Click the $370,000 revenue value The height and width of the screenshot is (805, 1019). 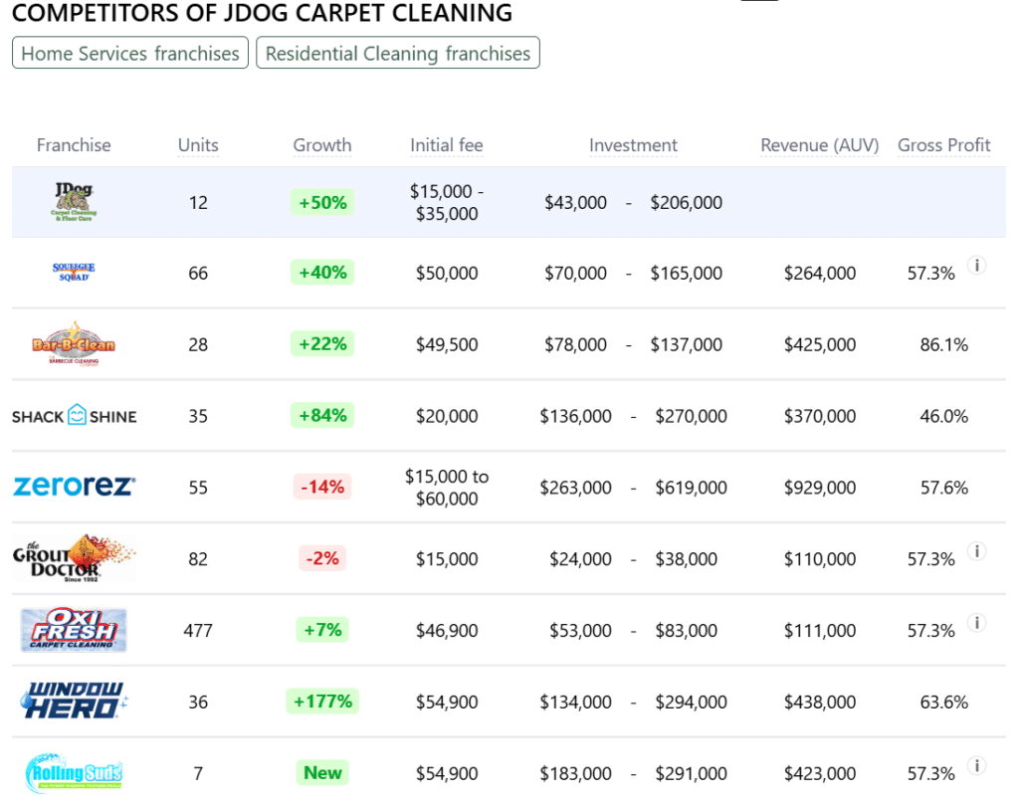click(x=820, y=416)
